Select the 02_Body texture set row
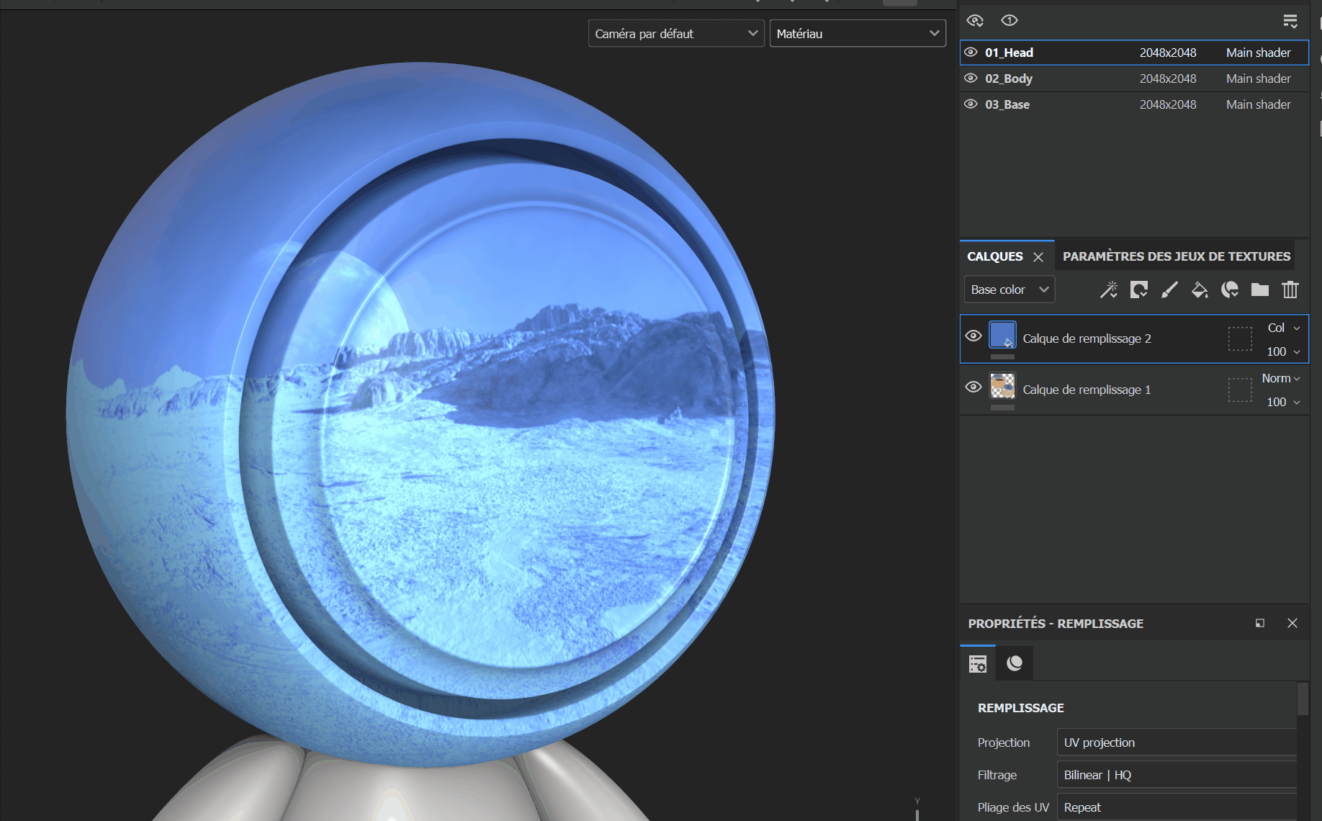This screenshot has width=1322, height=821. [x=1134, y=78]
